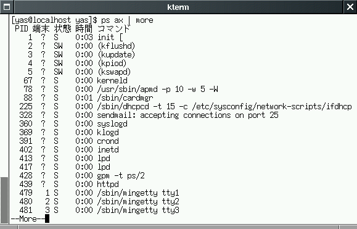This screenshot has height=229, width=357.
Task: Click the --More-- prompt cursor
Action: (47, 219)
